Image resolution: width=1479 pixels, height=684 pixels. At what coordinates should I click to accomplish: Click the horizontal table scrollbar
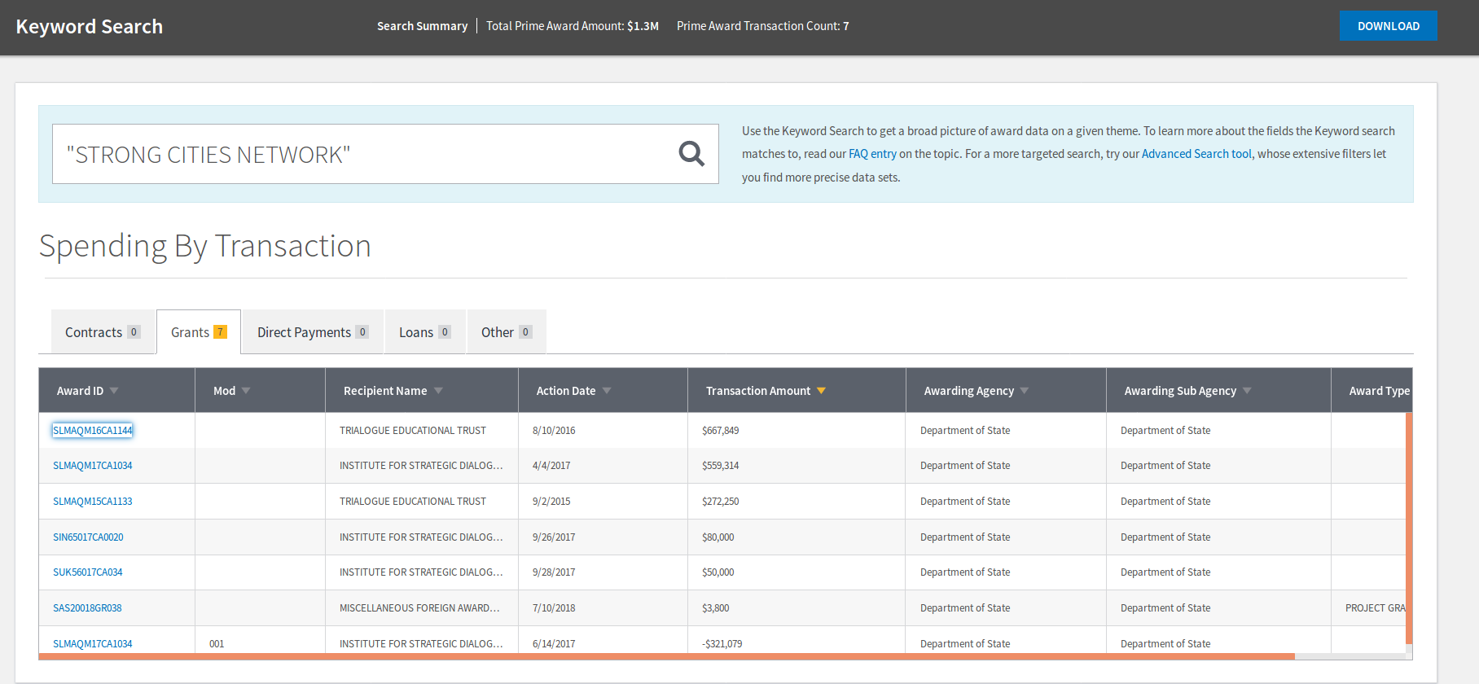pyautogui.click(x=666, y=655)
